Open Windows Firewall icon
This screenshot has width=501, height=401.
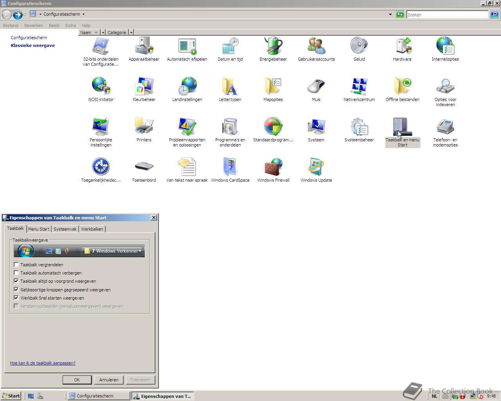[x=273, y=167]
